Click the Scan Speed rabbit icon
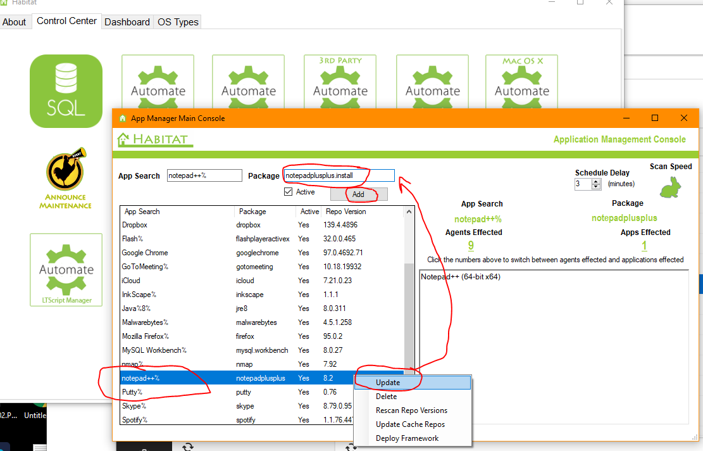This screenshot has width=703, height=451. click(x=671, y=187)
